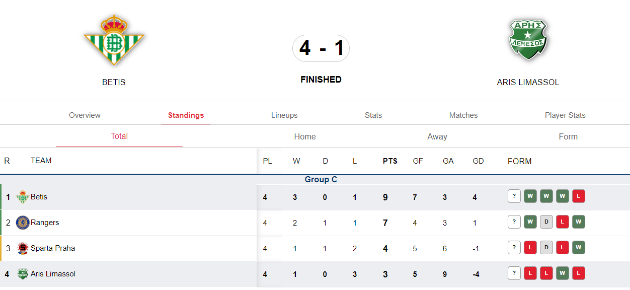The height and width of the screenshot is (290, 630).
Task: Open the Lineups tab
Action: 284,115
